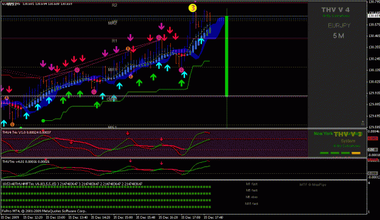Click the yellow circled 3 wave marker

click(x=193, y=8)
